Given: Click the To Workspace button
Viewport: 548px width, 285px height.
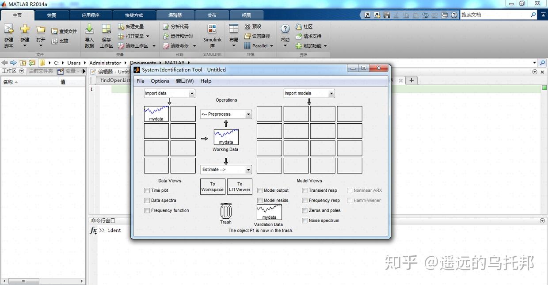Looking at the screenshot, I should 213,186.
